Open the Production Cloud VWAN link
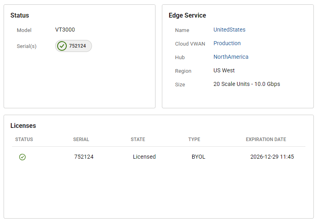 pos(227,43)
